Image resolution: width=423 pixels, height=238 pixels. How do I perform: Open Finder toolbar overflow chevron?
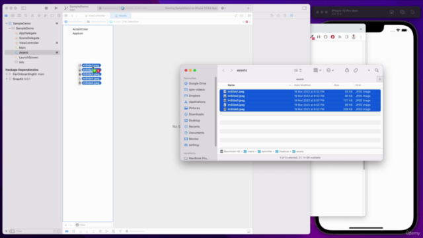(x=369, y=71)
